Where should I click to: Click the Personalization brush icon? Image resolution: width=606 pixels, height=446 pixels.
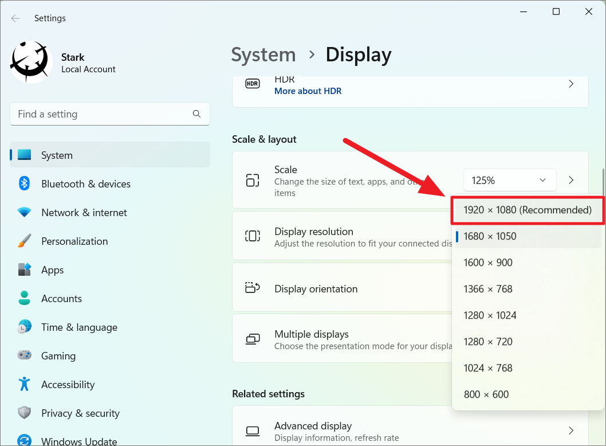tap(24, 241)
